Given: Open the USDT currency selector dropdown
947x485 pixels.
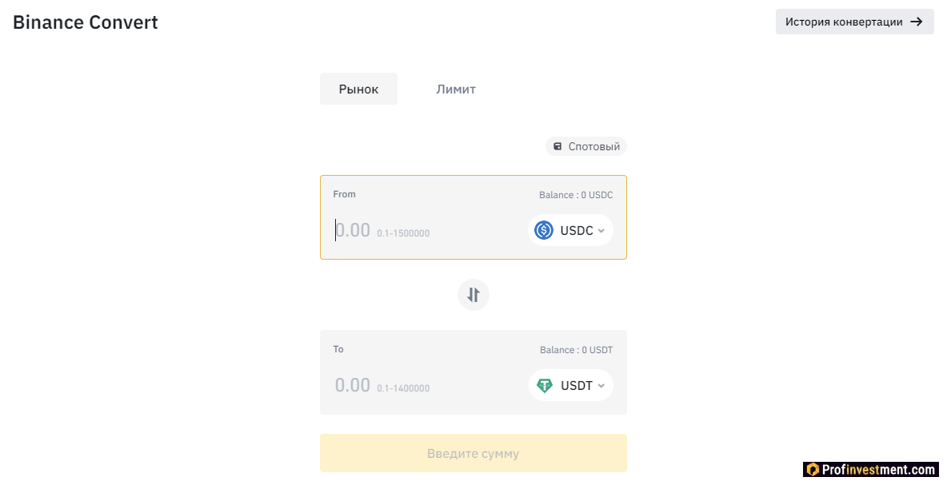Looking at the screenshot, I should [x=569, y=384].
